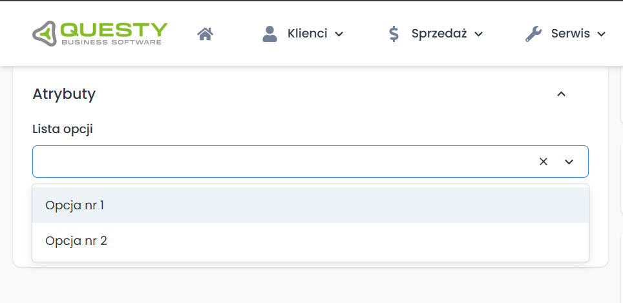Viewport: 623px width, 303px height.
Task: Click the Atrybuty section heading
Action: [x=64, y=94]
